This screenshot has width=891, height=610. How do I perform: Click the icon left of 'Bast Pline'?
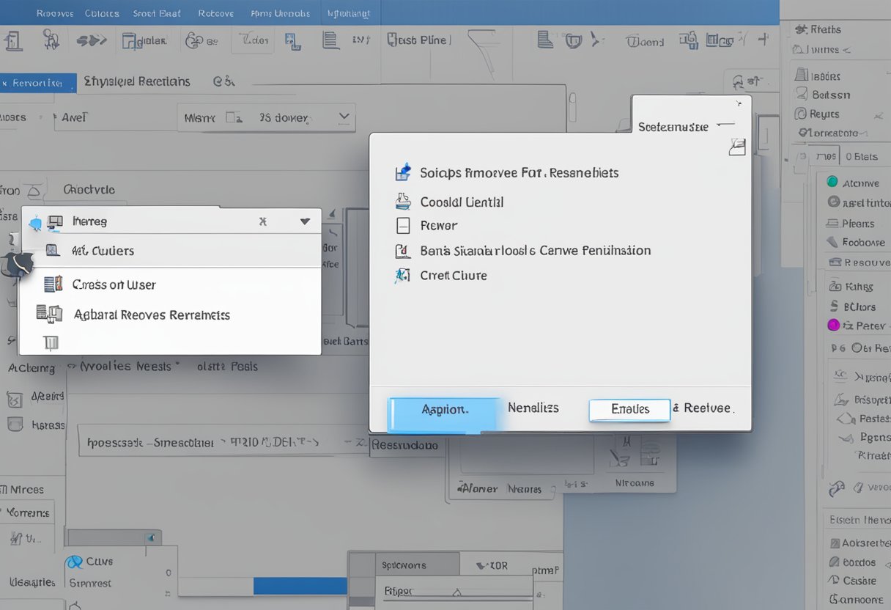pos(393,40)
